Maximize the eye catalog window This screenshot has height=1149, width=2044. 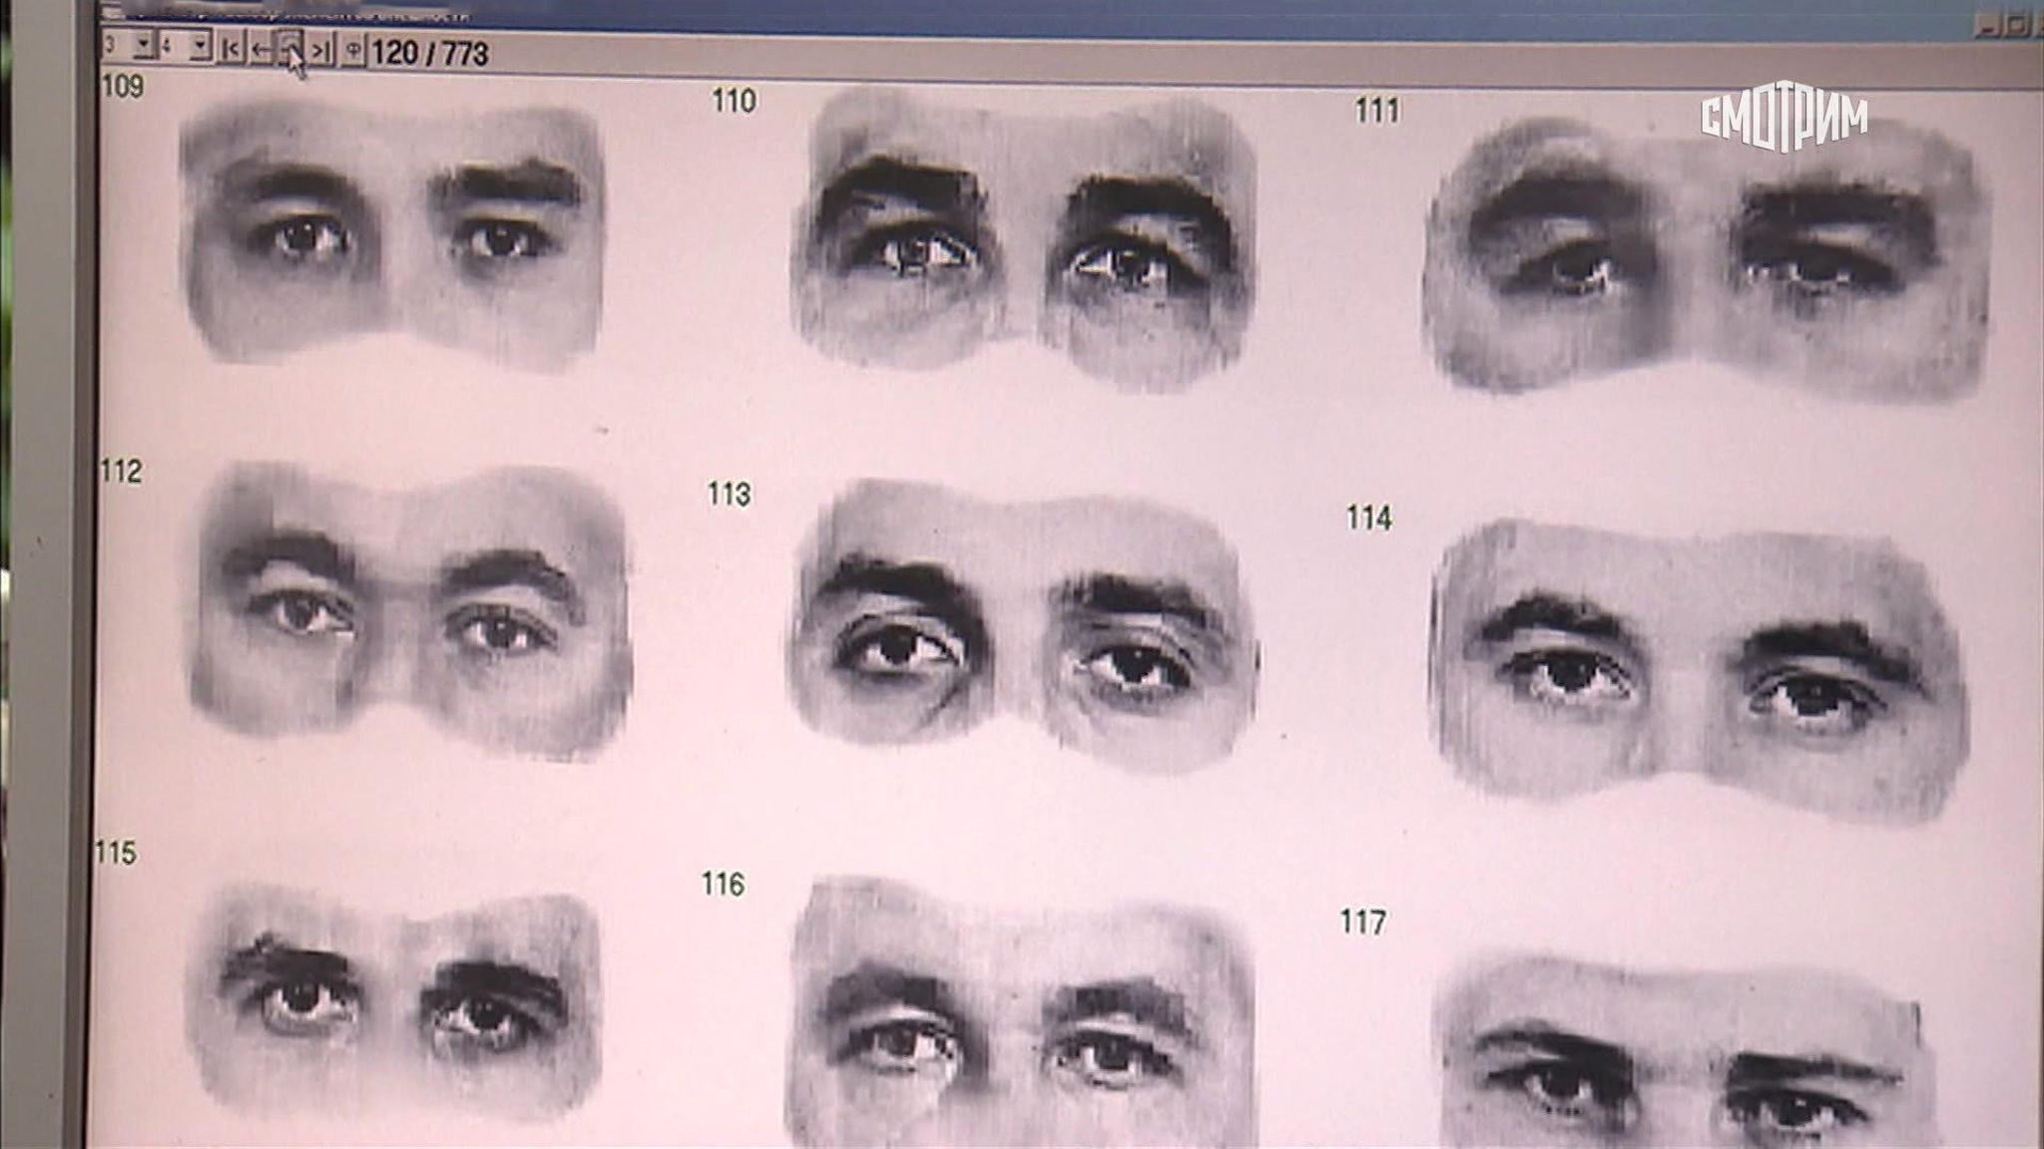[x=2016, y=27]
